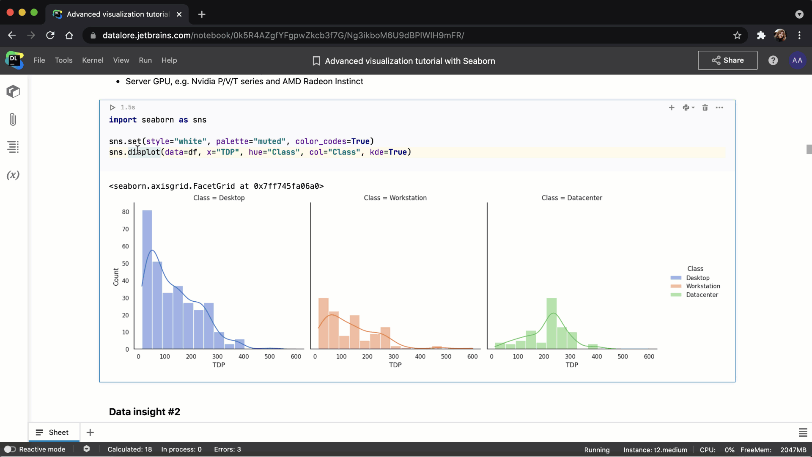Image resolution: width=812 pixels, height=457 pixels.
Task: Open the Help menu
Action: pos(169,61)
